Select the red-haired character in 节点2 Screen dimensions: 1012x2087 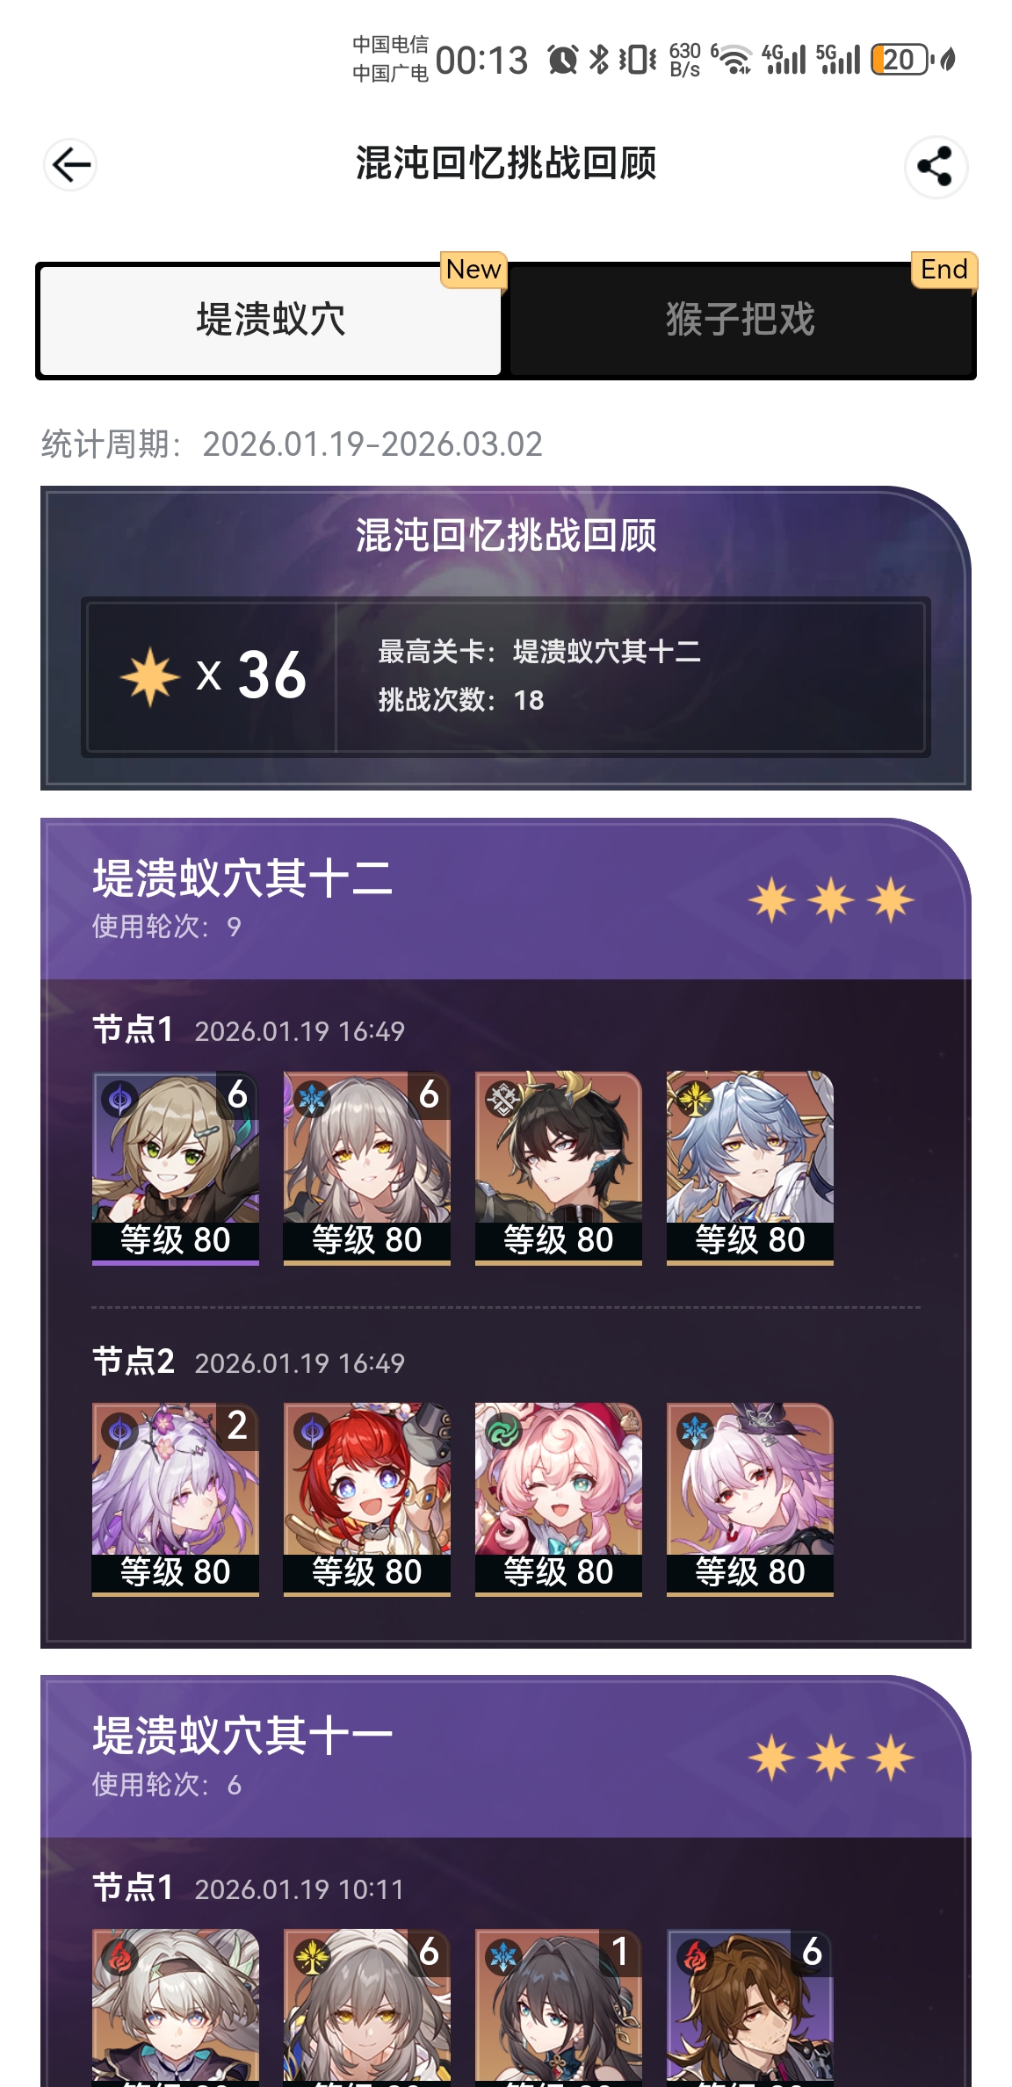(367, 1498)
